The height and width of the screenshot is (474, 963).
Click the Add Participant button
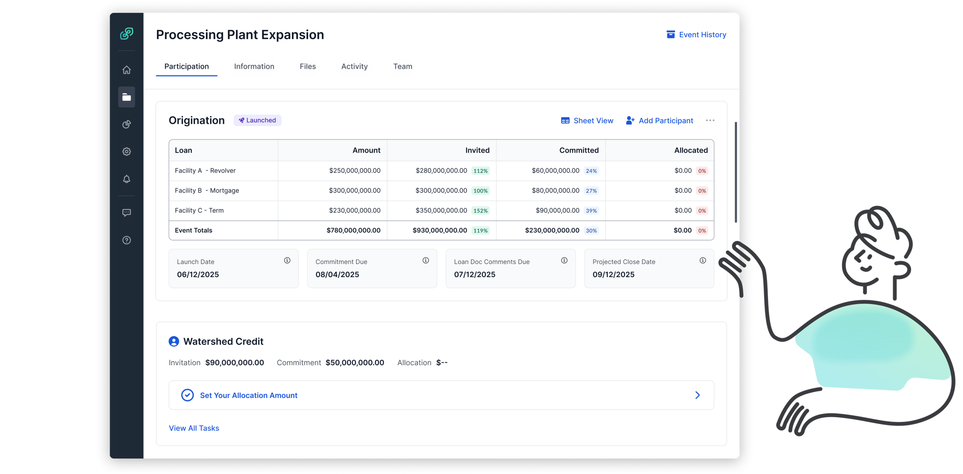659,121
